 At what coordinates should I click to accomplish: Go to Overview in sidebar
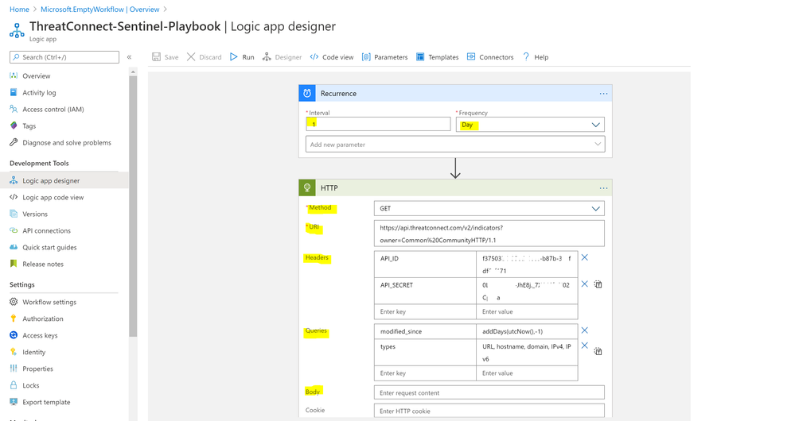[36, 76]
